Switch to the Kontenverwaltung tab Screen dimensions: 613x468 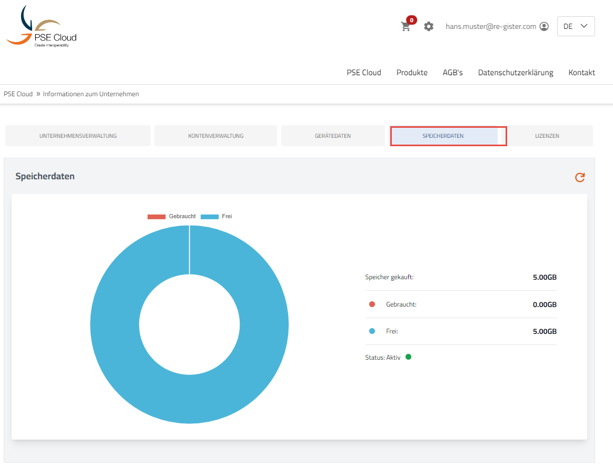(215, 136)
